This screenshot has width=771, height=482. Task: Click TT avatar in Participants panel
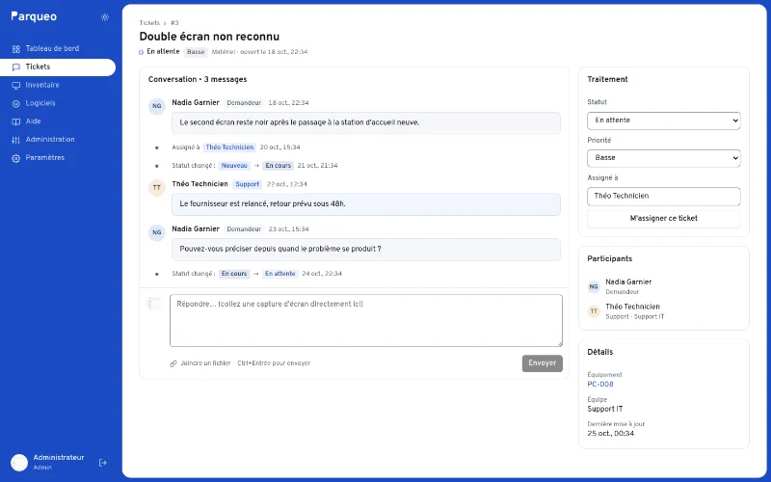click(594, 310)
